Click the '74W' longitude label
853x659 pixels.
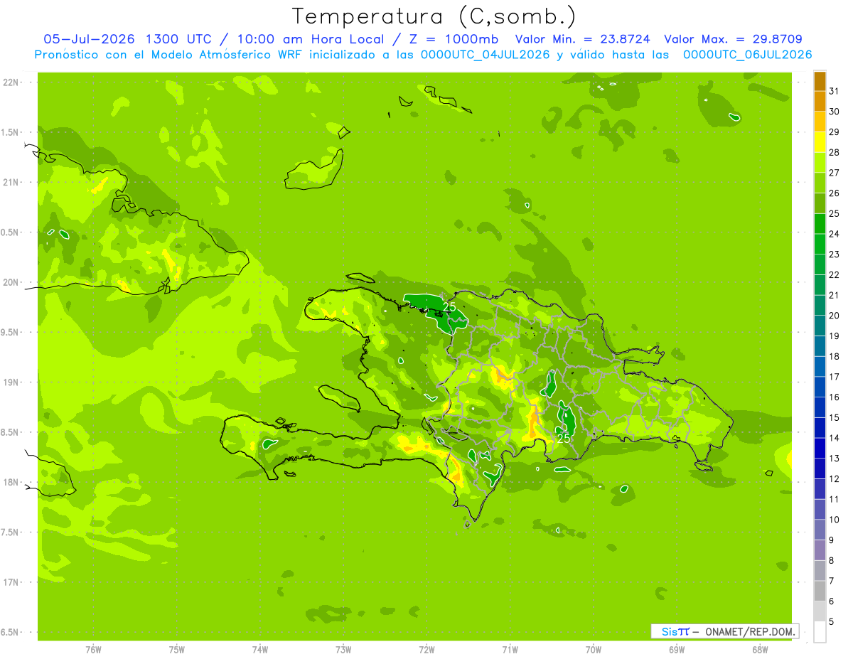tap(260, 650)
